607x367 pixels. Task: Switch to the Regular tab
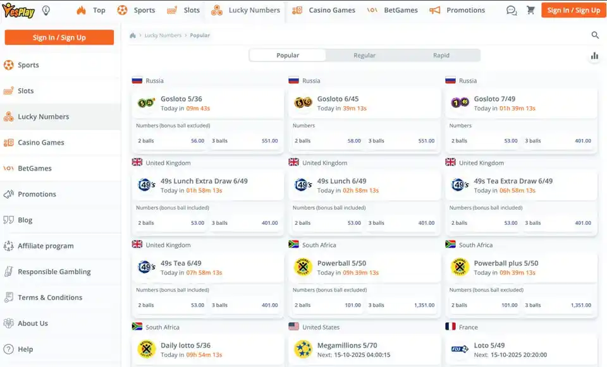[364, 56]
